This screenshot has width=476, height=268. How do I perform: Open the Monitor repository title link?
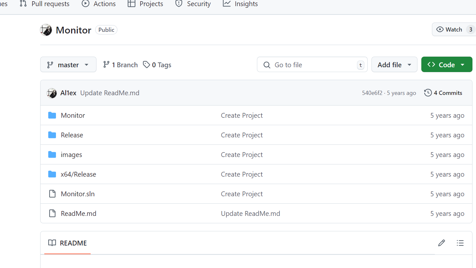[74, 30]
